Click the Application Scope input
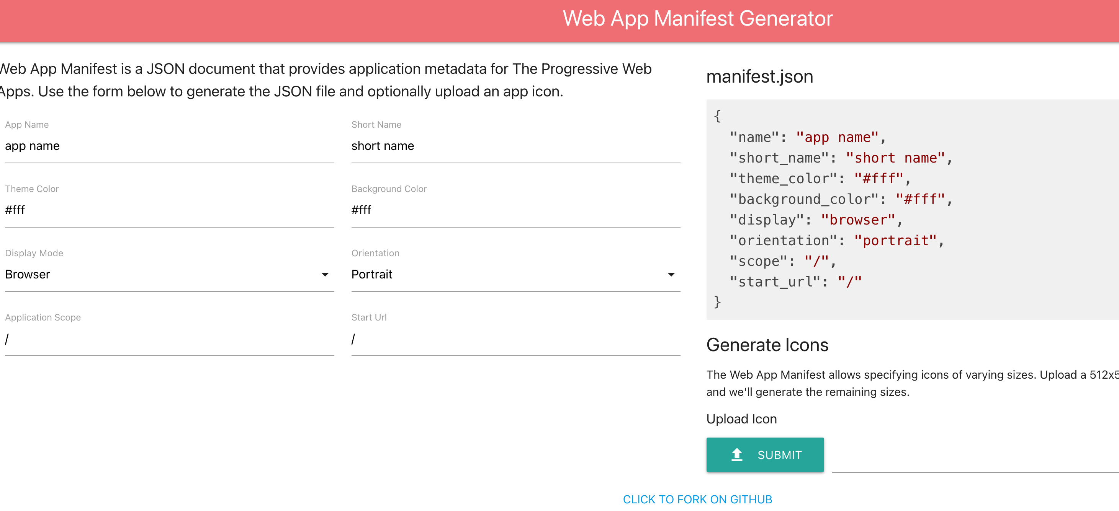The image size is (1119, 511). coord(169,339)
